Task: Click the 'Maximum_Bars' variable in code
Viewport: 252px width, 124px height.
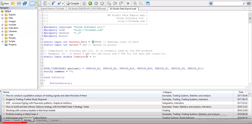Action: point(78,42)
